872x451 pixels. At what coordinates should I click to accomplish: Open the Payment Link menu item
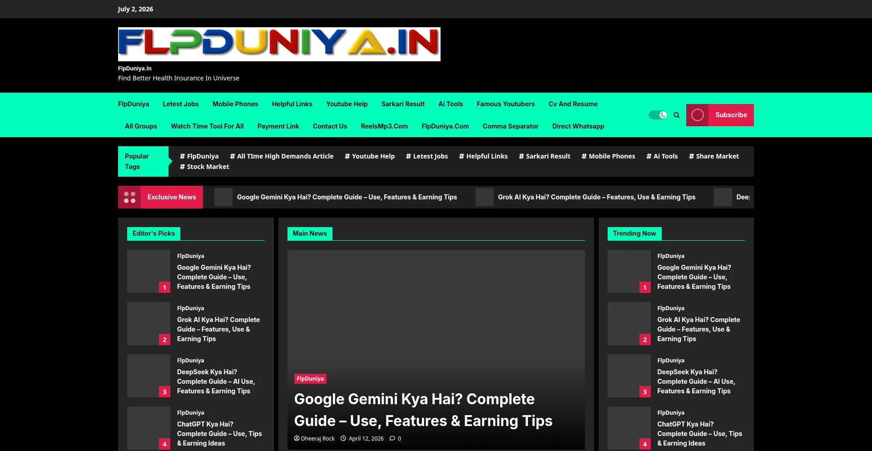pyautogui.click(x=278, y=126)
